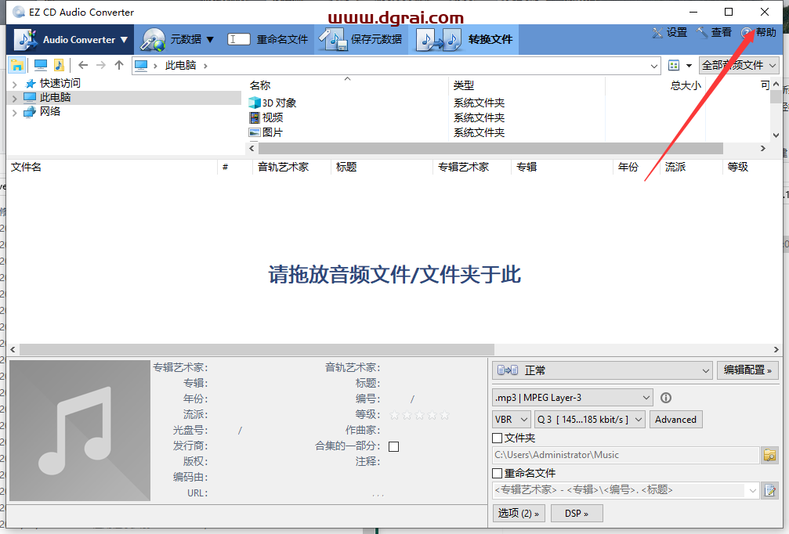
Task: Click the Advanced button
Action: click(676, 420)
